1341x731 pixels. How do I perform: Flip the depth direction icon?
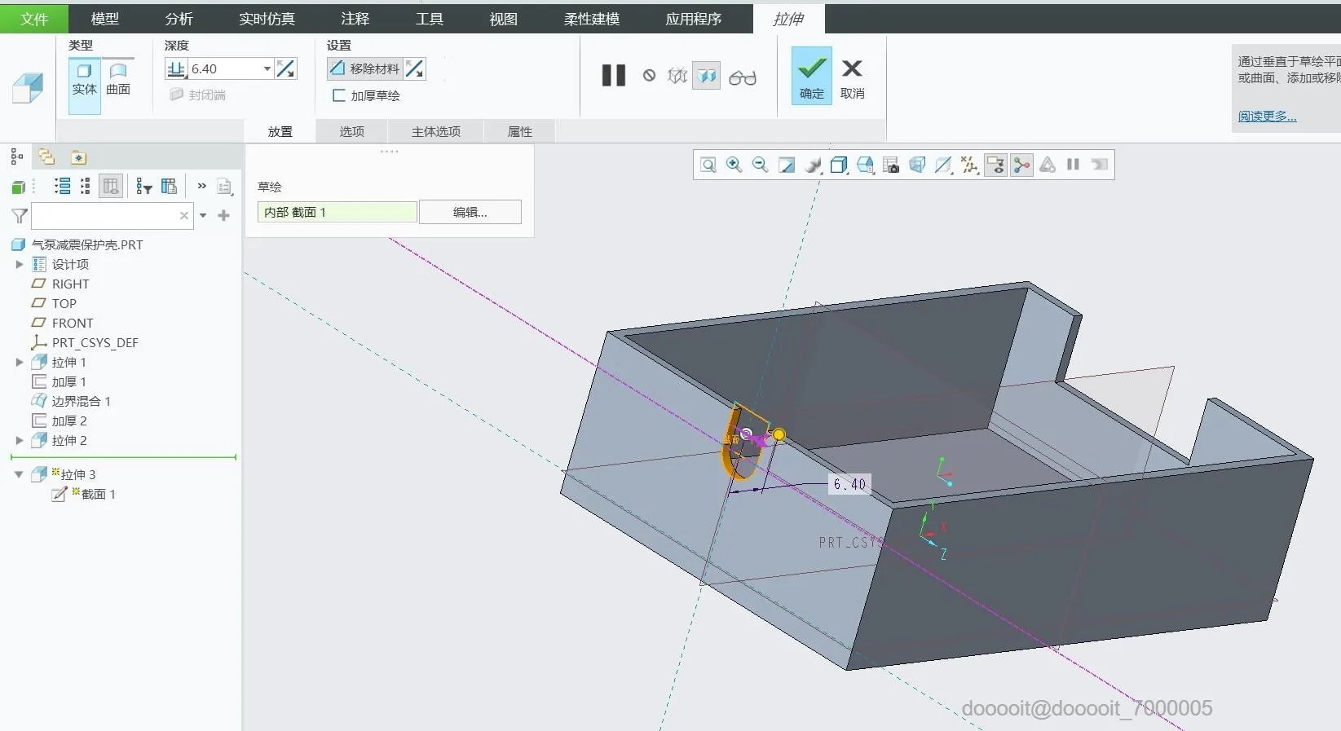pyautogui.click(x=285, y=68)
